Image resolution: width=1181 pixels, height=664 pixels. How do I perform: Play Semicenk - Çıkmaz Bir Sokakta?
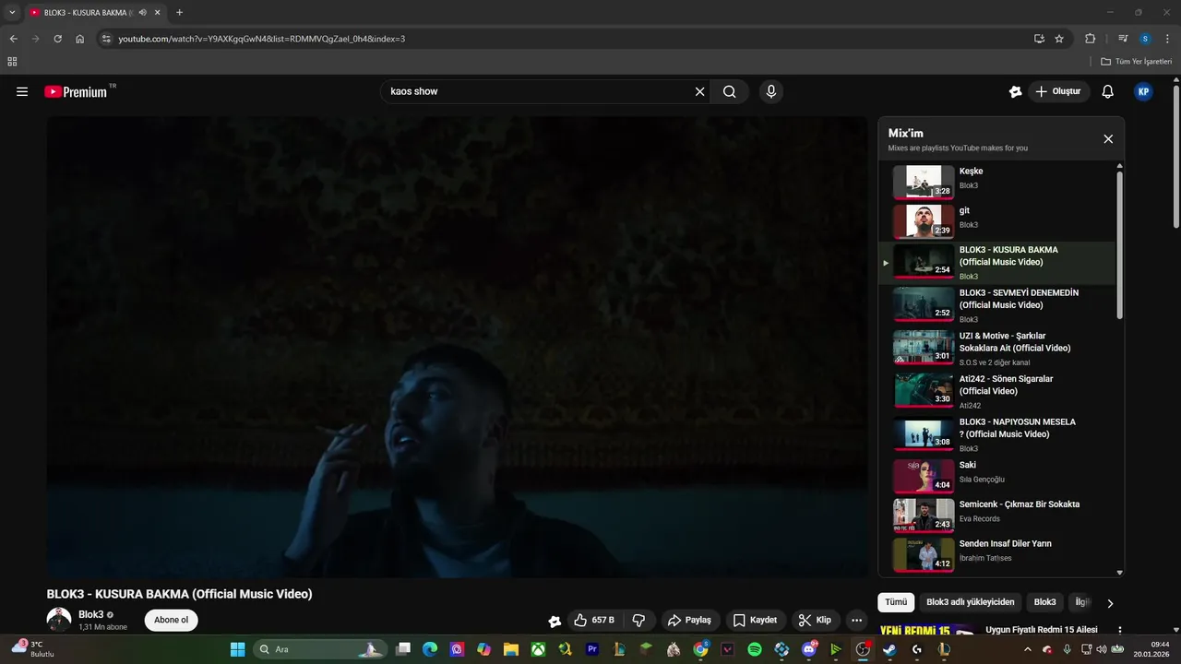pos(996,516)
